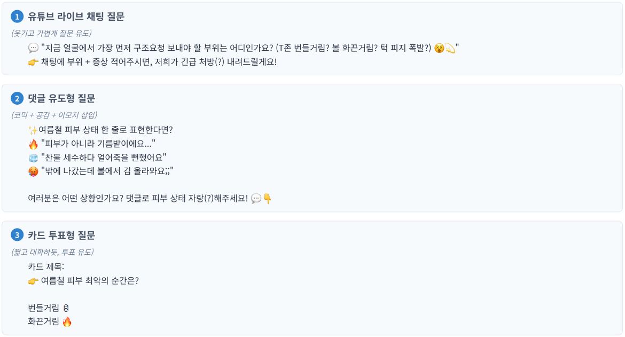This screenshot has width=625, height=337.
Task: Click the pointing hand before '여름철 피부 최악의 순간은?'
Action: 33,281
